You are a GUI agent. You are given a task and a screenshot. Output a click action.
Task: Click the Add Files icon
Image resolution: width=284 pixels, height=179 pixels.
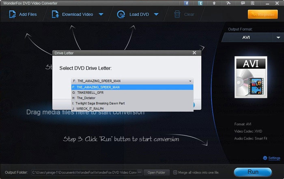pyautogui.click(x=12, y=14)
